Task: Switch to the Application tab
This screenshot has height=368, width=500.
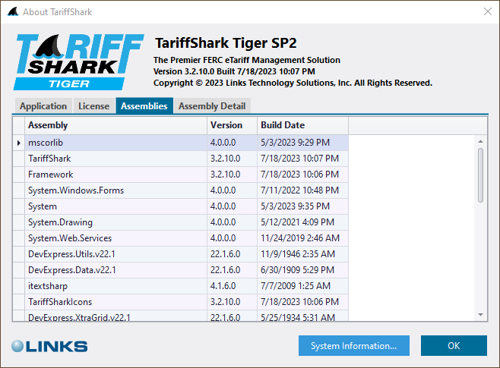Action: point(43,106)
